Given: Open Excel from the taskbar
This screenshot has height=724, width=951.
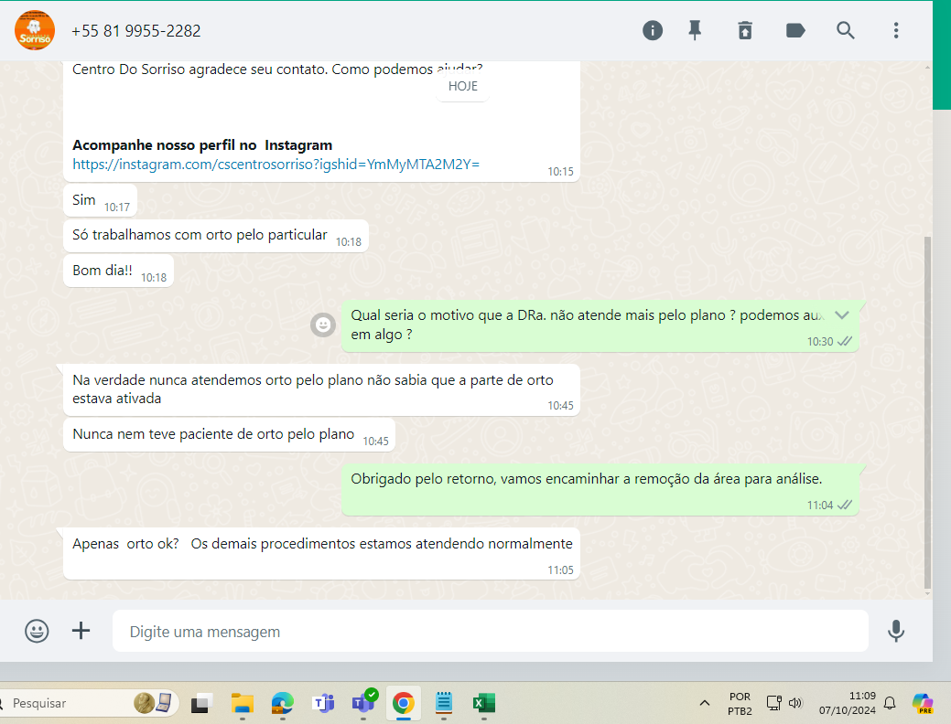Looking at the screenshot, I should click(484, 703).
